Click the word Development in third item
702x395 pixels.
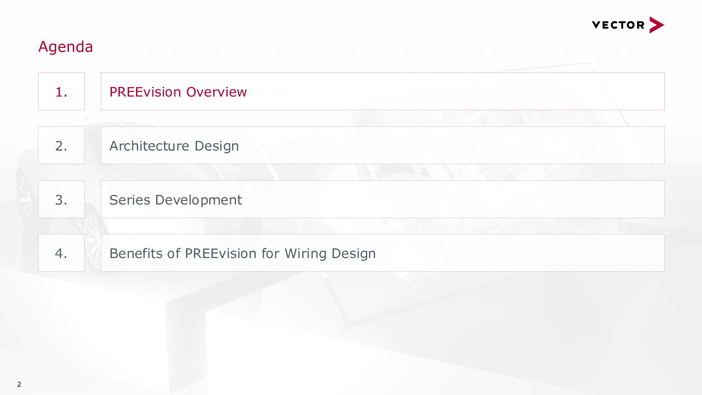pyautogui.click(x=198, y=200)
